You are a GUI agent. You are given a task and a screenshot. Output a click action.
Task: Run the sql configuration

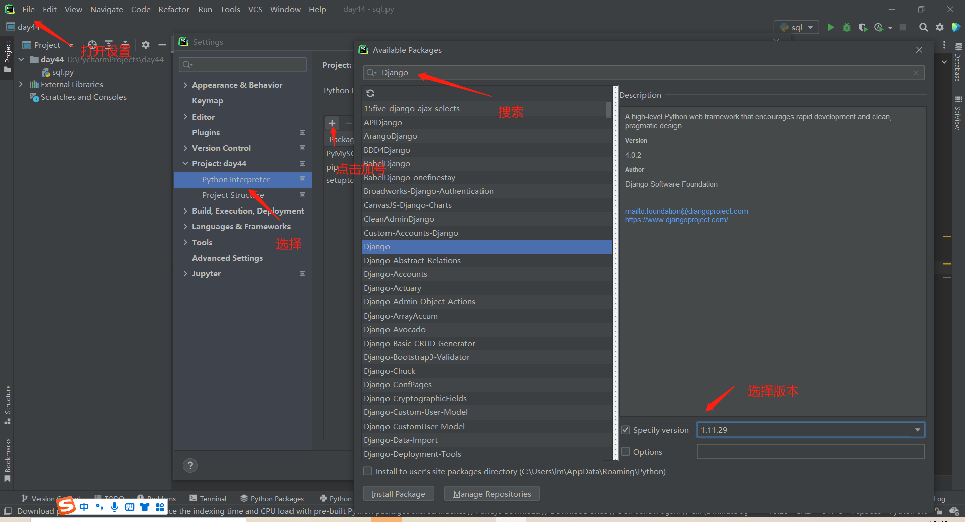[x=831, y=27]
